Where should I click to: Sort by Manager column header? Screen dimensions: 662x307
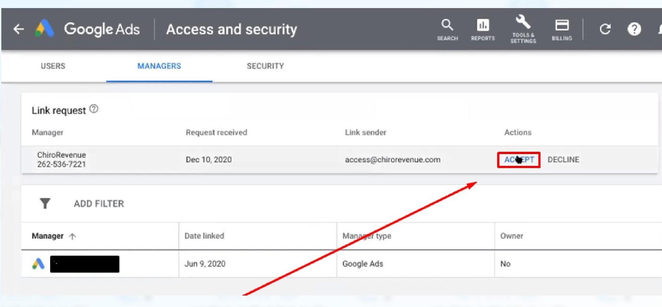click(48, 236)
